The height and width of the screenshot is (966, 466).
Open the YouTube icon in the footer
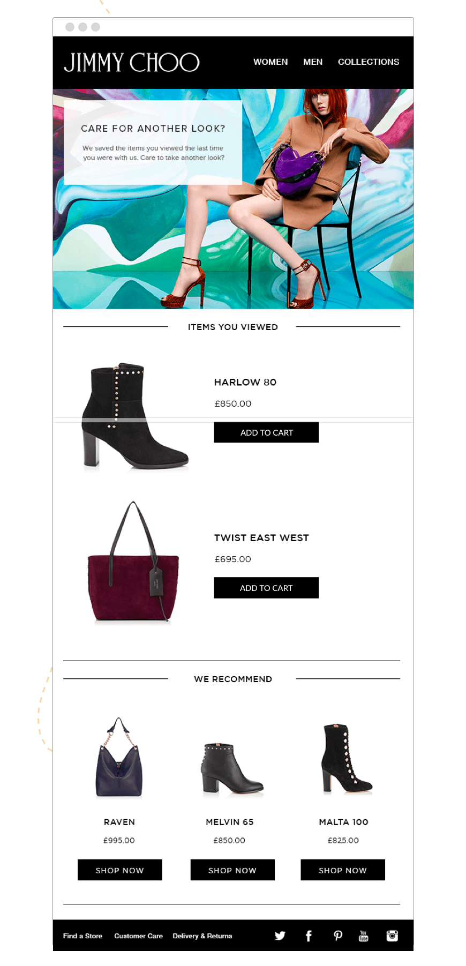click(364, 935)
